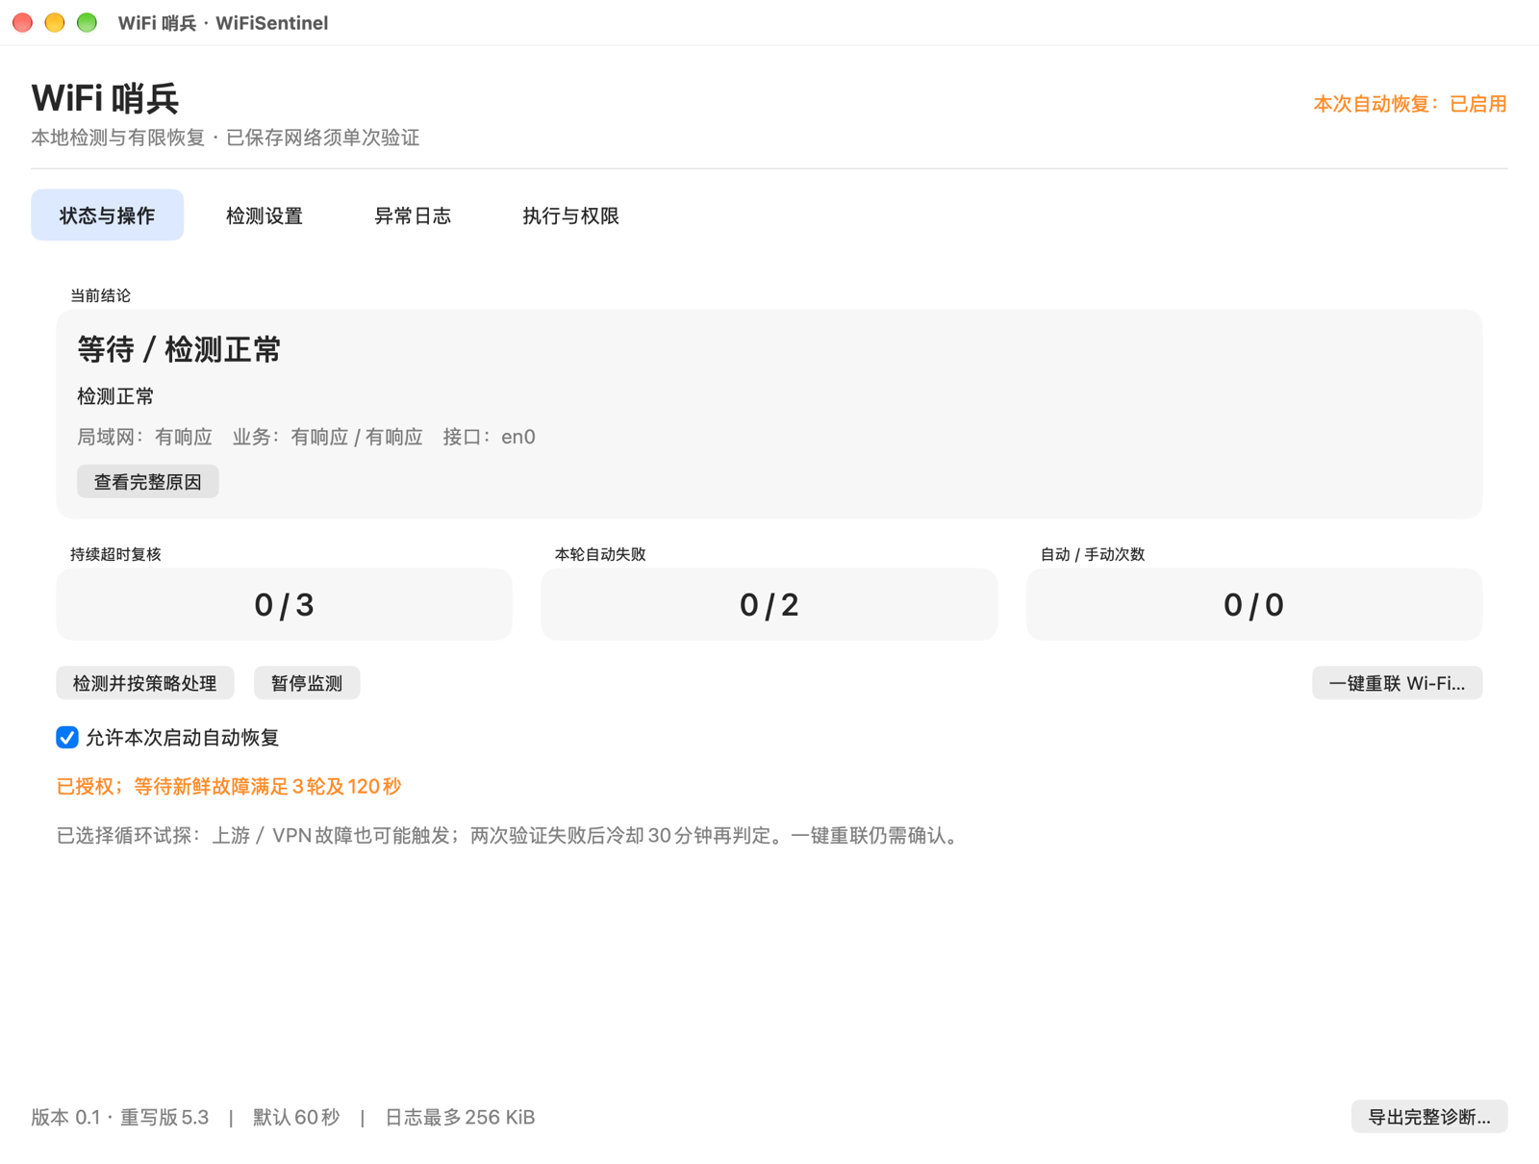Click the 默认 60 秒 footer text
This screenshot has height=1164, width=1539.
[x=296, y=1117]
